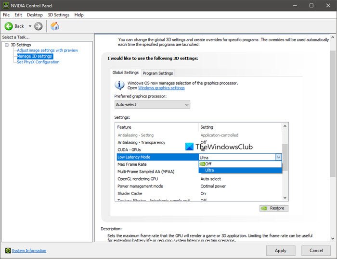Image resolution: width=337 pixels, height=259 pixels.
Task: Select Adjust image settings with preview
Action: (x=47, y=50)
